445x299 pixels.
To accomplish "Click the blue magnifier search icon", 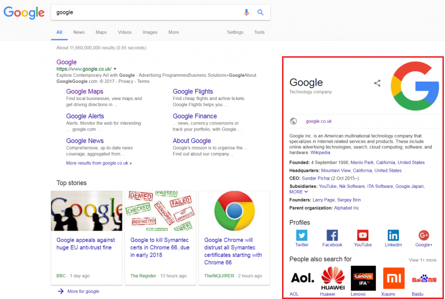I will click(260, 12).
